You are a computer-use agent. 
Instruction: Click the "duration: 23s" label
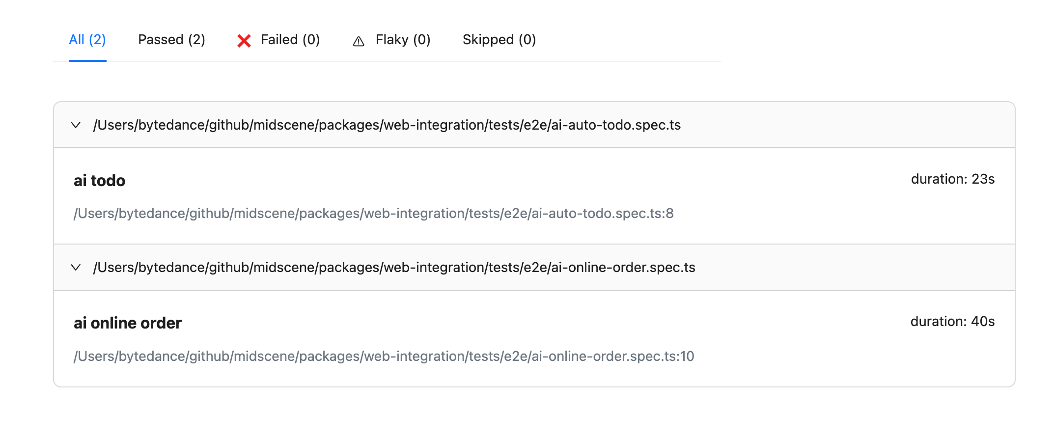pyautogui.click(x=952, y=179)
